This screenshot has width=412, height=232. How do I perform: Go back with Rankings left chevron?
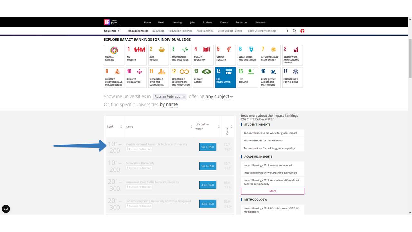pyautogui.click(x=118, y=31)
